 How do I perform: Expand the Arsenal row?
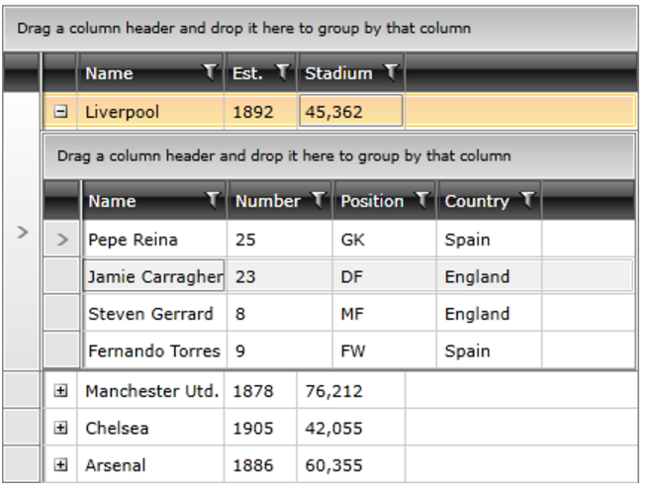tap(60, 465)
